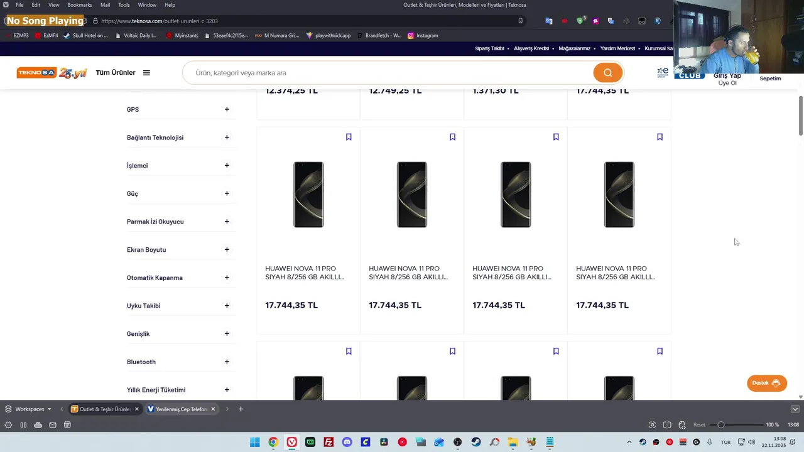Expand the Parmak İzi Okuyucu filter
The width and height of the screenshot is (804, 452).
pyautogui.click(x=227, y=222)
